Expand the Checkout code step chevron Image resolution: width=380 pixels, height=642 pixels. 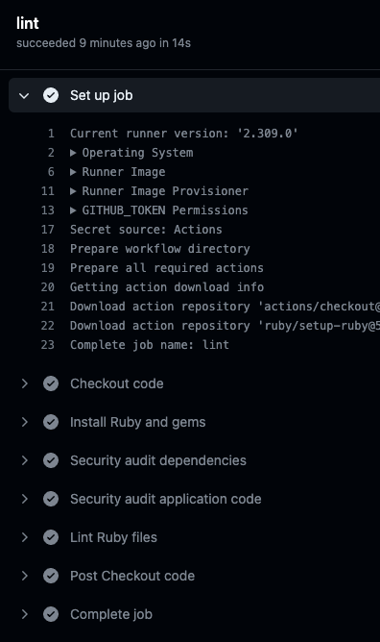[25, 383]
